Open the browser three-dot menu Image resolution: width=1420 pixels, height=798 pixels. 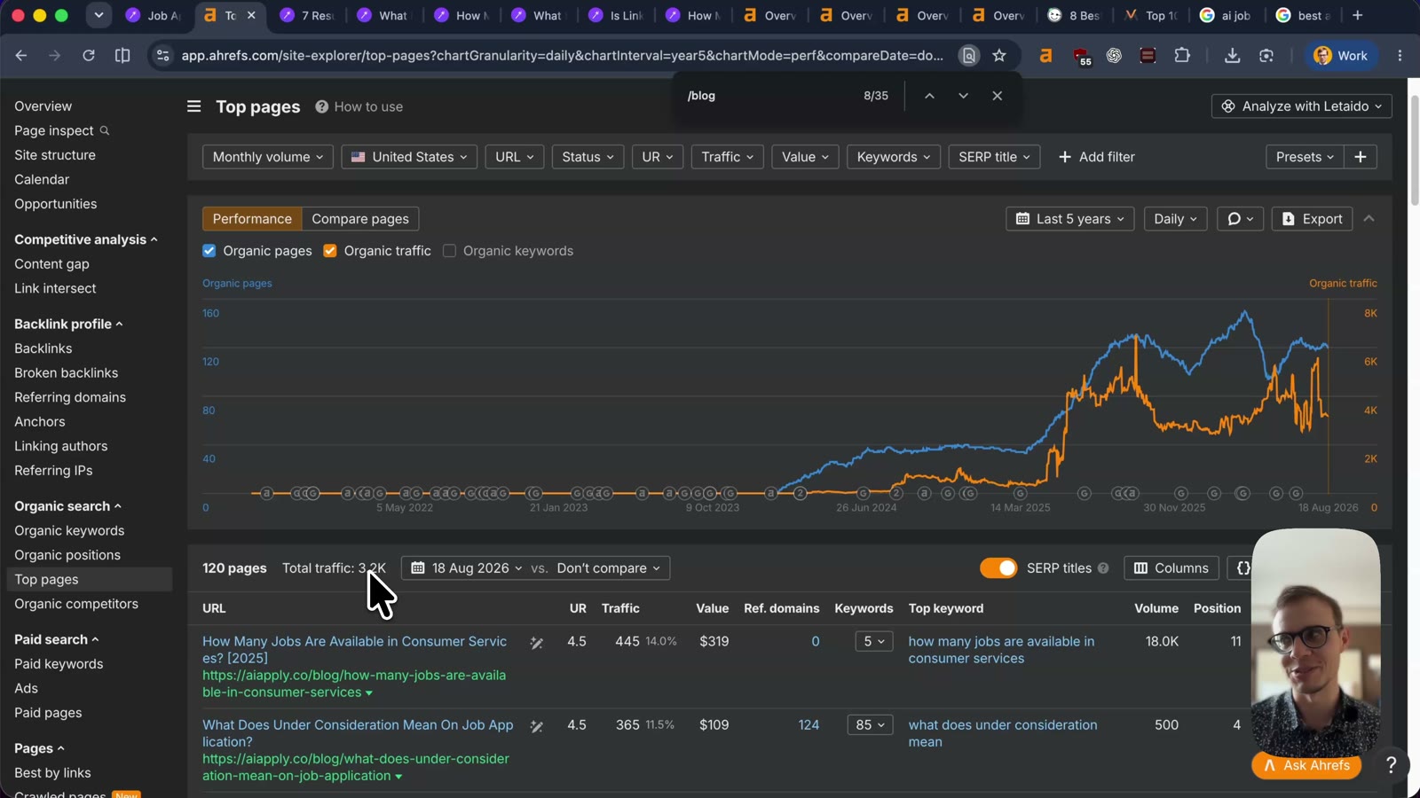[x=1400, y=56]
